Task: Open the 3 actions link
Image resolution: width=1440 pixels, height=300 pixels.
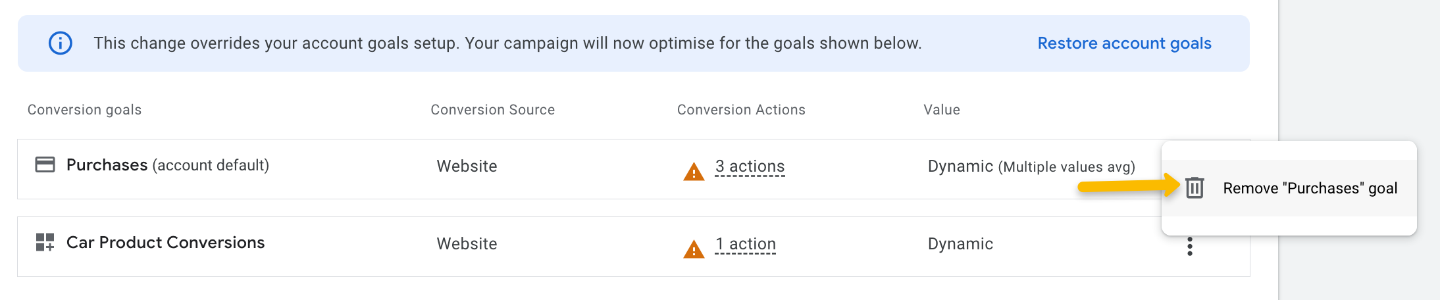Action: pyautogui.click(x=750, y=166)
